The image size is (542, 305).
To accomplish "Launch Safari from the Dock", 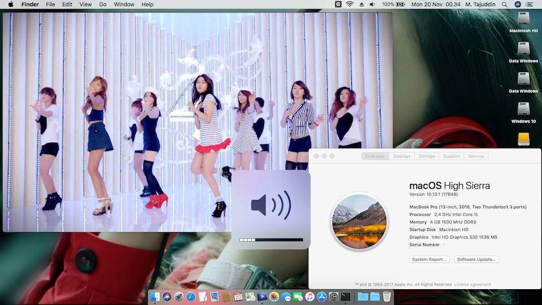I will pos(191,297).
